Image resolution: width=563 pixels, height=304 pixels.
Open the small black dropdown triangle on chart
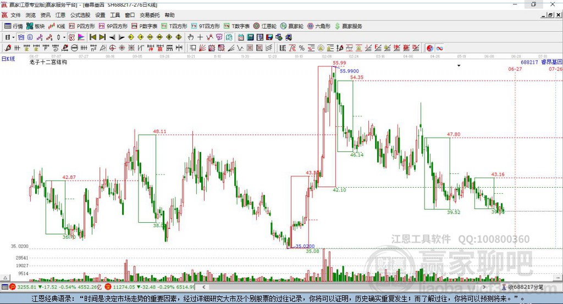click(x=459, y=66)
